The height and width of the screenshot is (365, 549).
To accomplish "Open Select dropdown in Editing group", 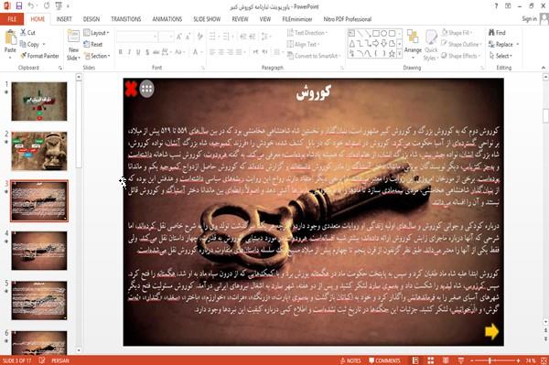I will tap(501, 56).
